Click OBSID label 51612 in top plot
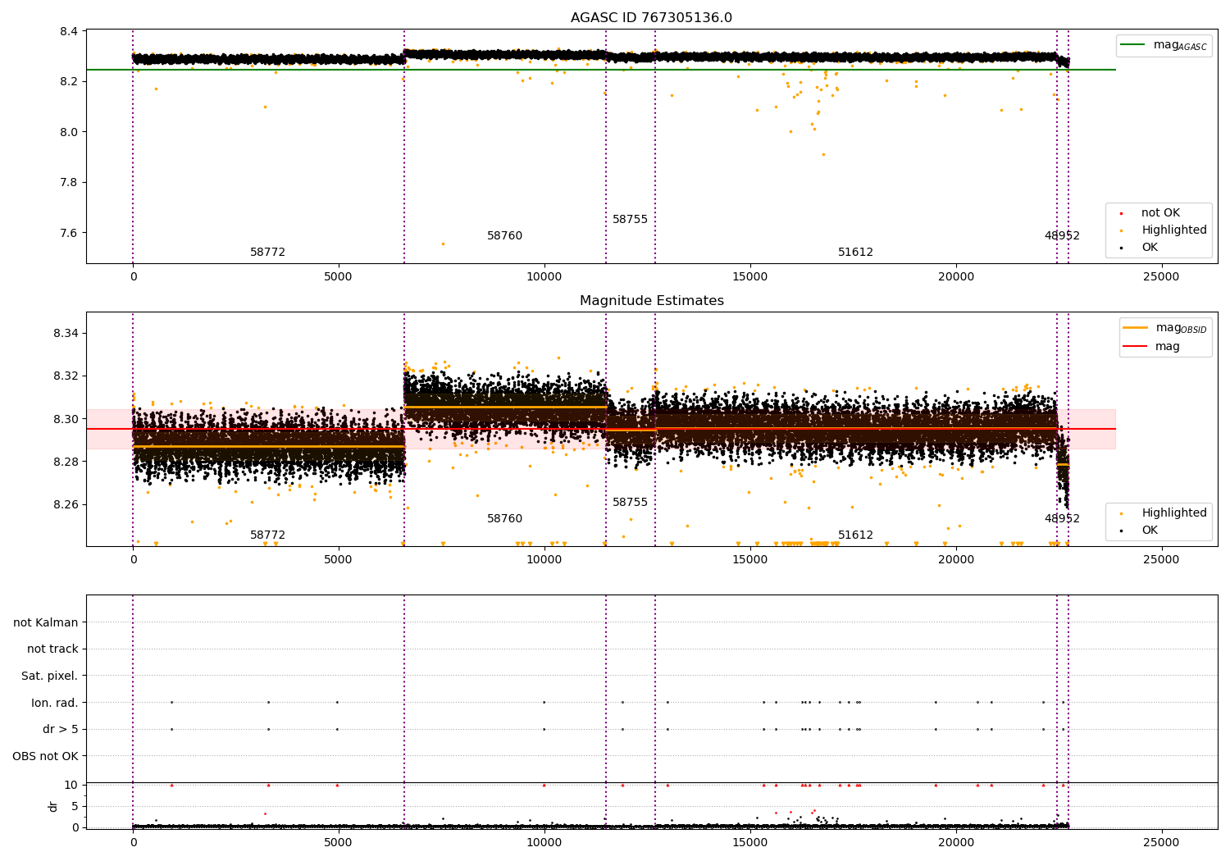 coord(855,253)
